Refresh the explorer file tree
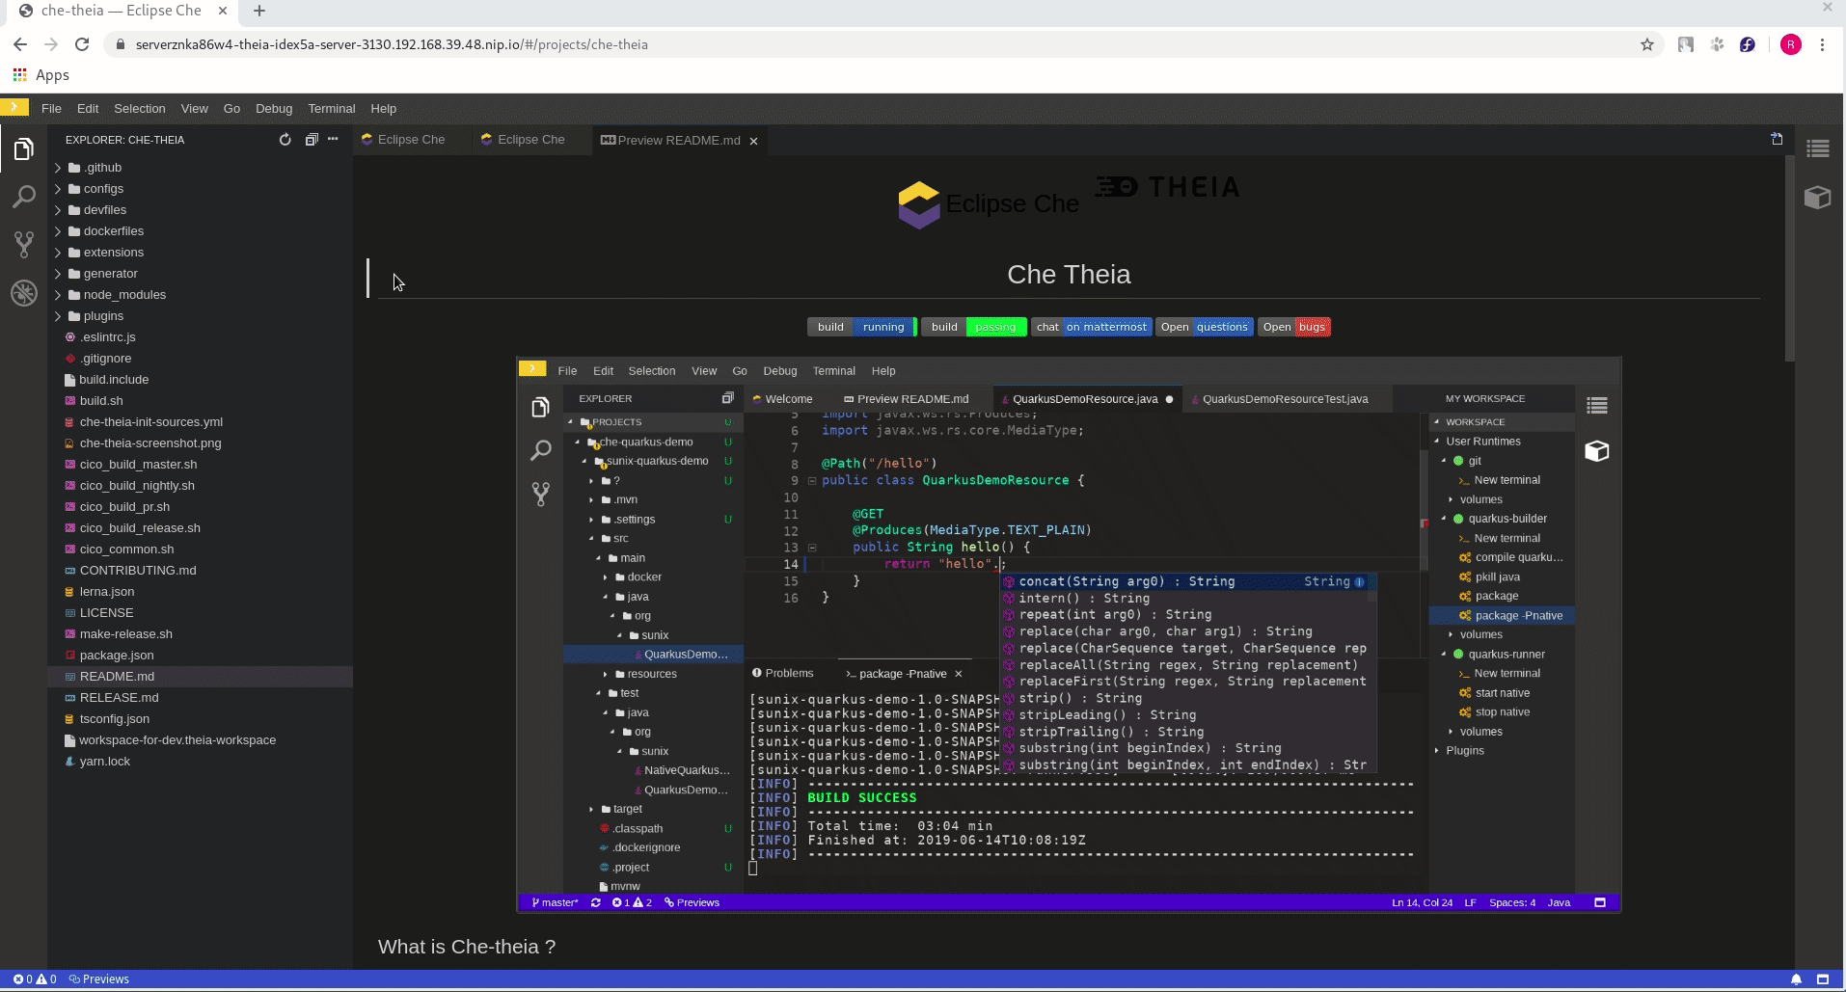 point(285,140)
